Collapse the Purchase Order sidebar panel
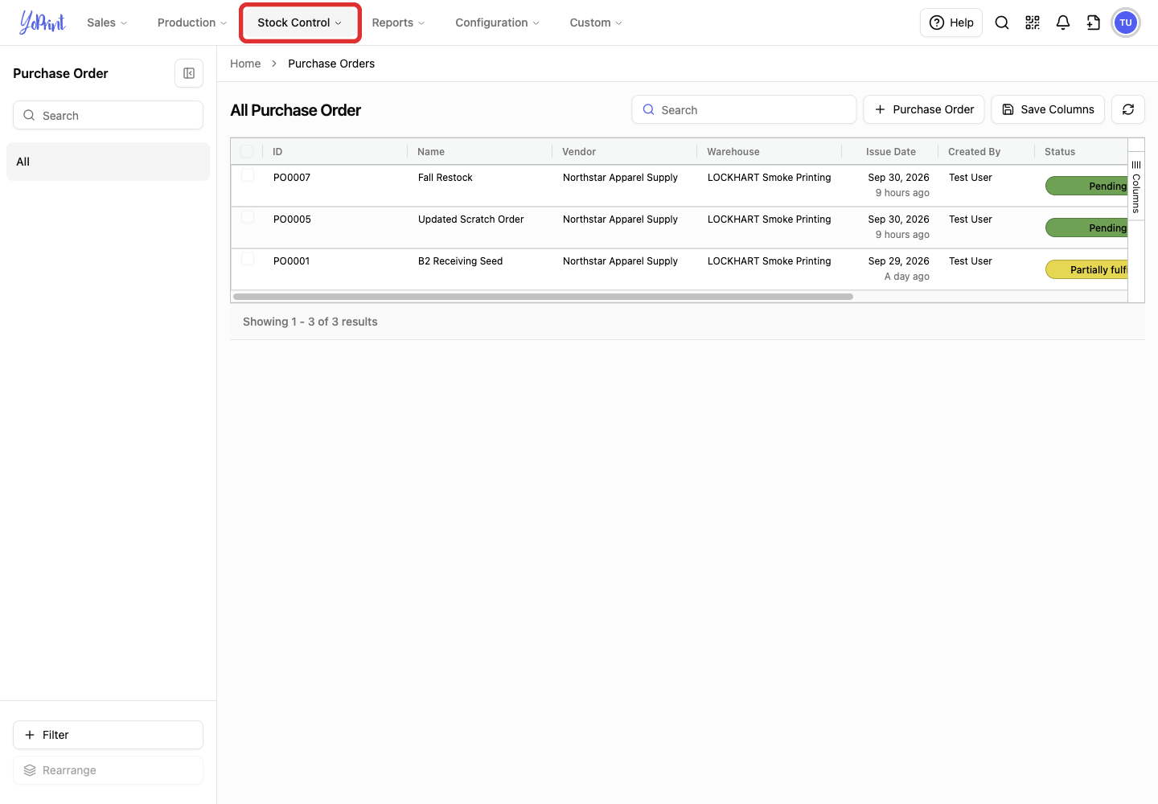The width and height of the screenshot is (1158, 804). (x=189, y=73)
